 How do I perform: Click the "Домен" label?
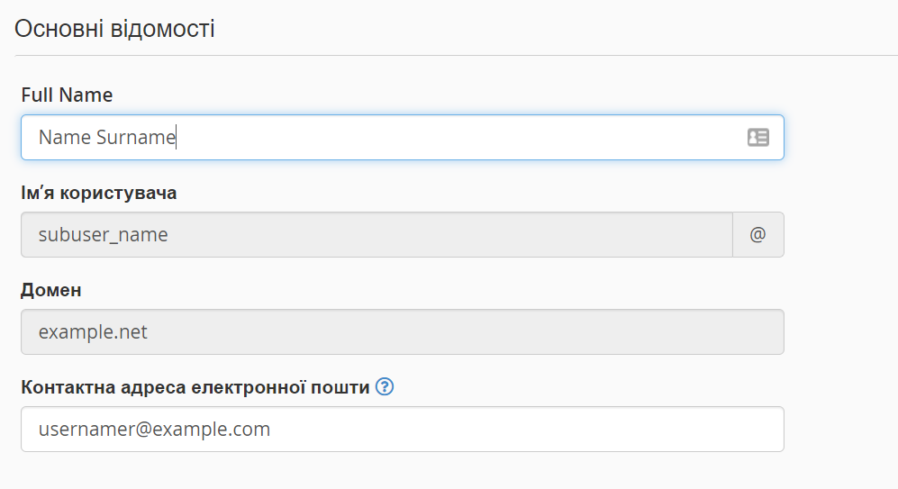point(51,290)
